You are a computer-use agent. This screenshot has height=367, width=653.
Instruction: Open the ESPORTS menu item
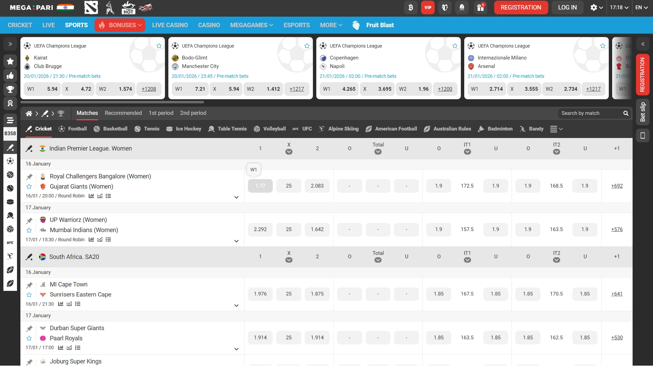(296, 25)
